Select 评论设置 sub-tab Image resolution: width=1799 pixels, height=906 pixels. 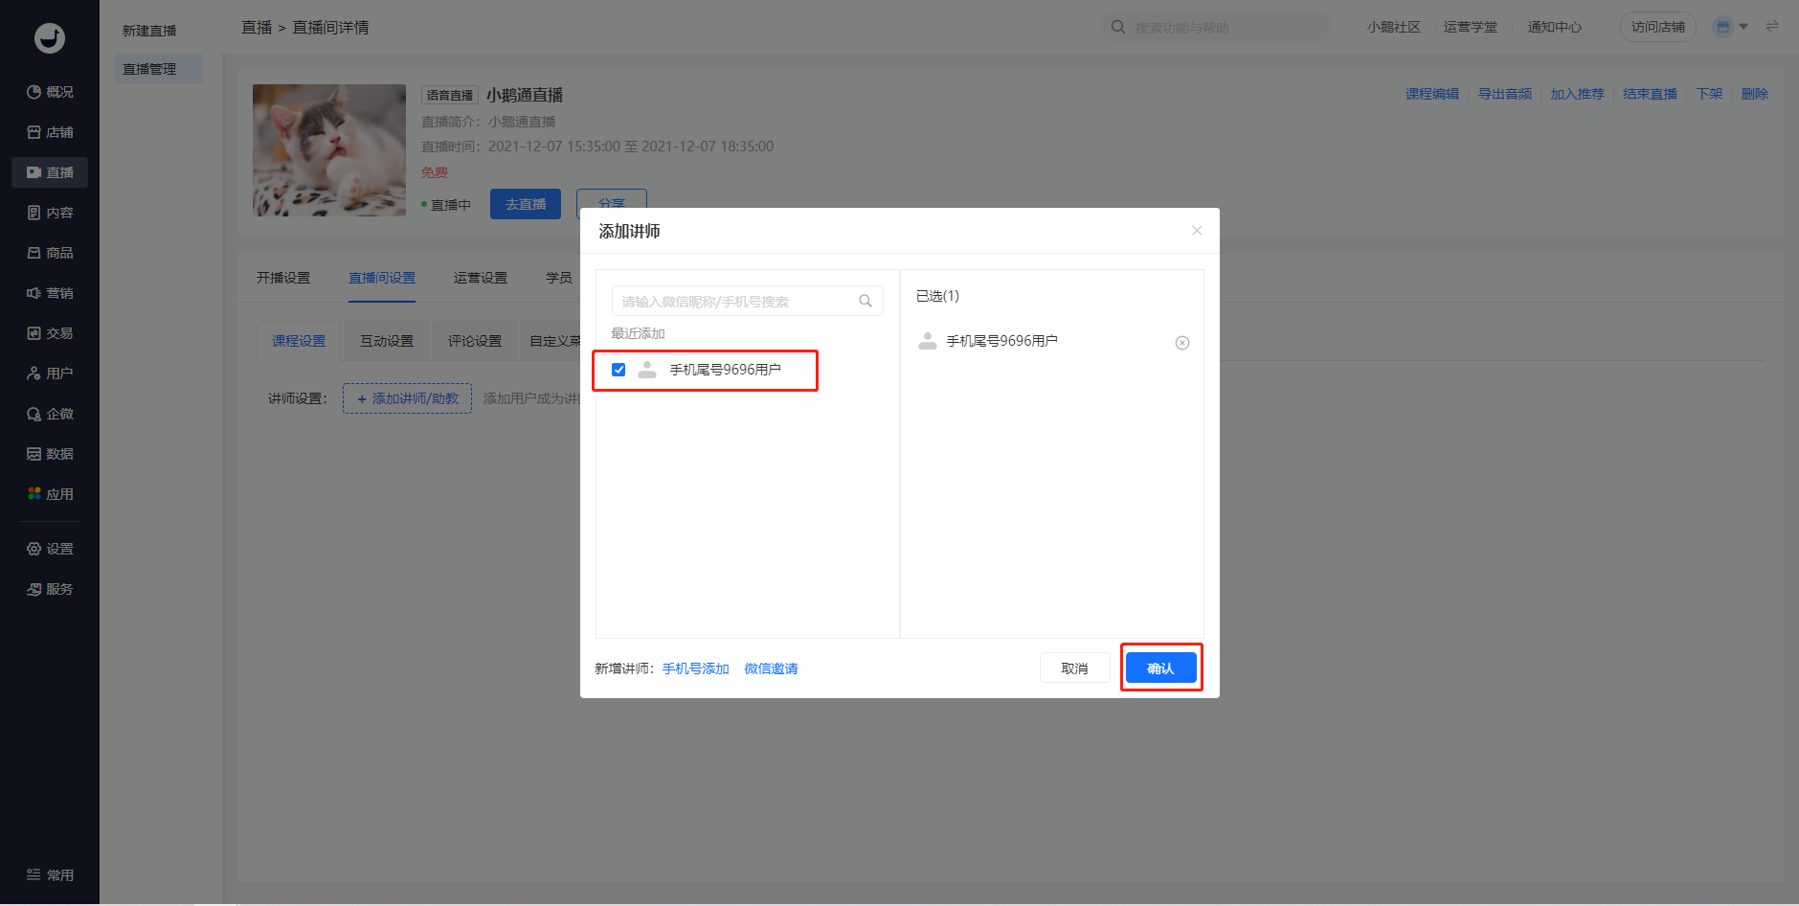[475, 341]
